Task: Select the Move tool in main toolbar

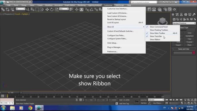Action: pyautogui.click(x=47, y=9)
